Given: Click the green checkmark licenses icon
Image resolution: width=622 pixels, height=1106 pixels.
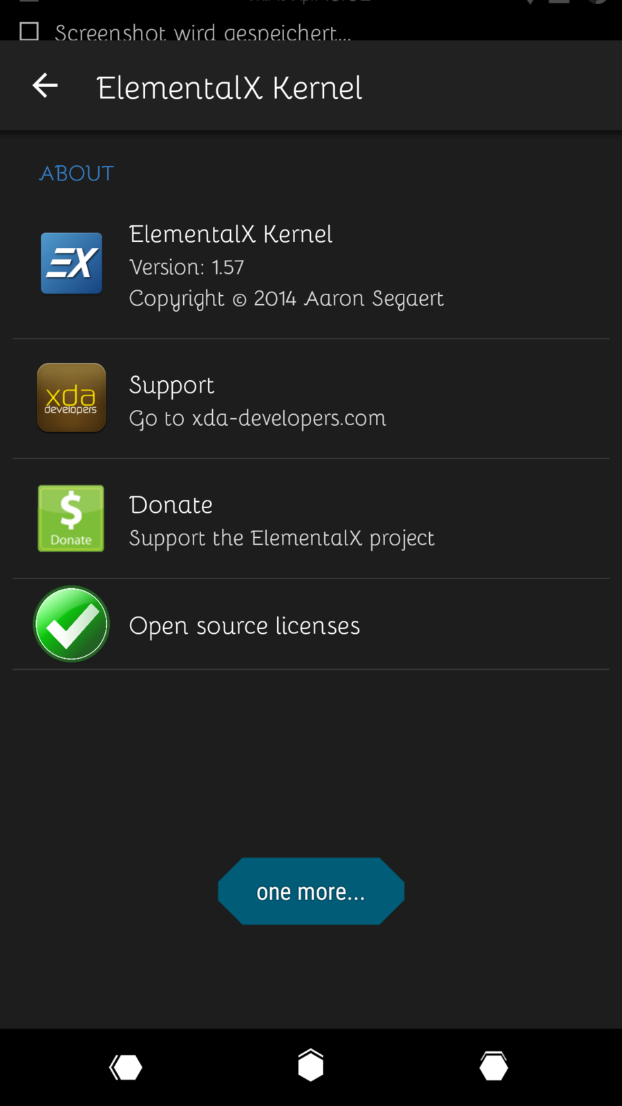Looking at the screenshot, I should [x=71, y=624].
